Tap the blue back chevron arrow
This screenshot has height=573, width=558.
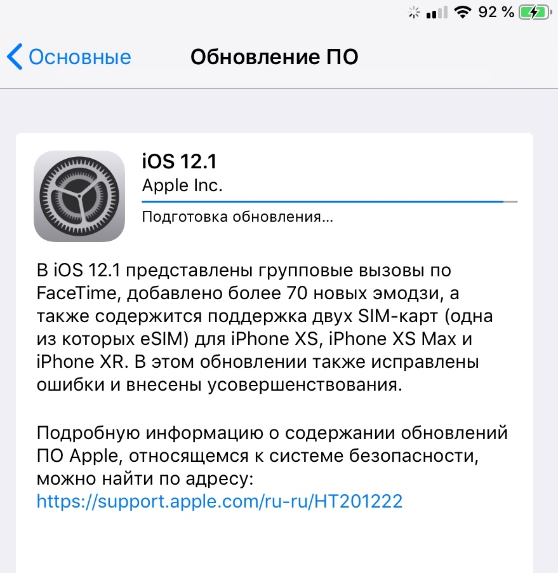coord(15,57)
